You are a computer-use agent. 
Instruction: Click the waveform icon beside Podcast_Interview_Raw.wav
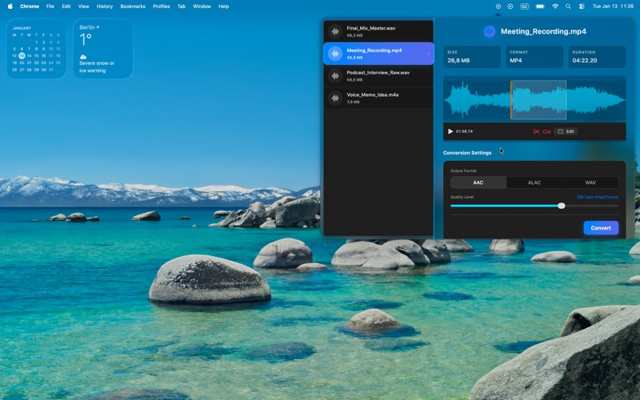coord(335,76)
